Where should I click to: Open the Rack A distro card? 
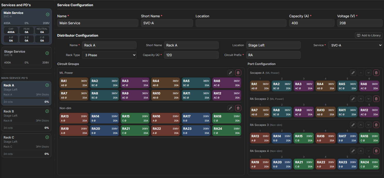coord(27,93)
